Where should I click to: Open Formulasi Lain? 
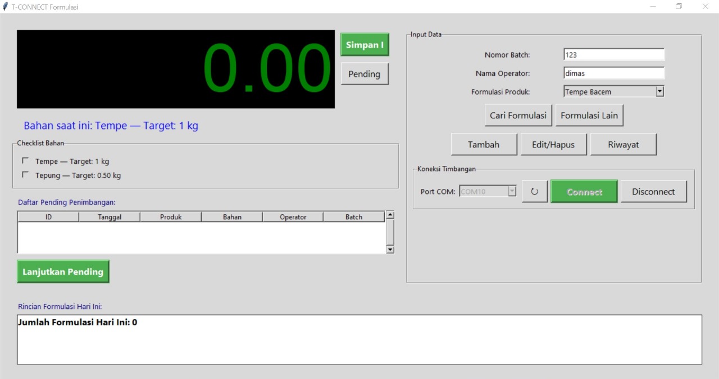[x=589, y=115]
